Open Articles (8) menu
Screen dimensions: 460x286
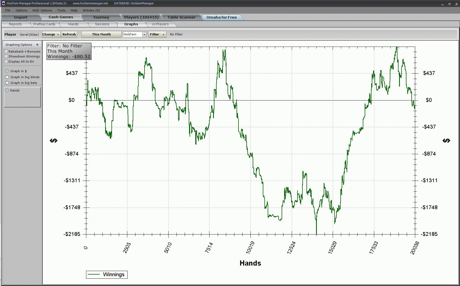click(91, 10)
